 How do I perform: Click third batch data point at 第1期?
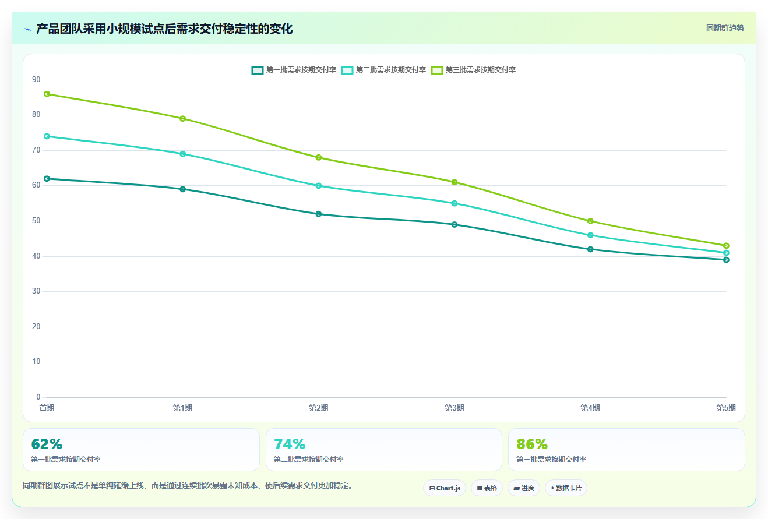(x=182, y=119)
